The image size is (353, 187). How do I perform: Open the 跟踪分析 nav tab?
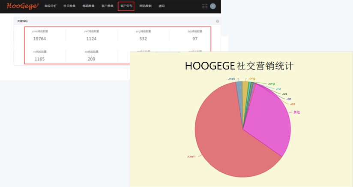51,6
